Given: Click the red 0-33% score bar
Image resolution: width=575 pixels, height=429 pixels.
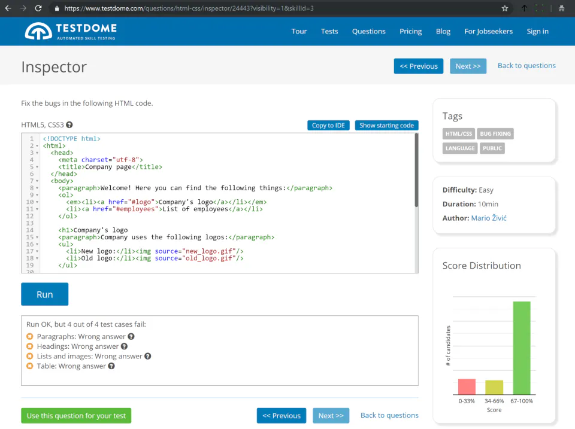Looking at the screenshot, I should tap(467, 387).
